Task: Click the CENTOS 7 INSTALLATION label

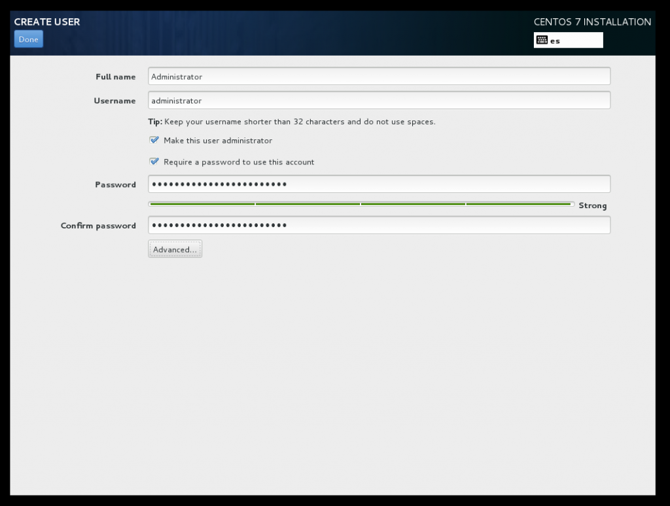Action: pos(591,22)
